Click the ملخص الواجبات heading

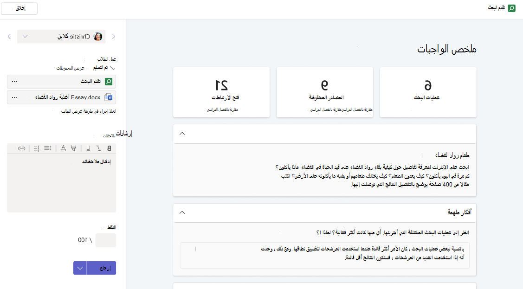coord(446,49)
